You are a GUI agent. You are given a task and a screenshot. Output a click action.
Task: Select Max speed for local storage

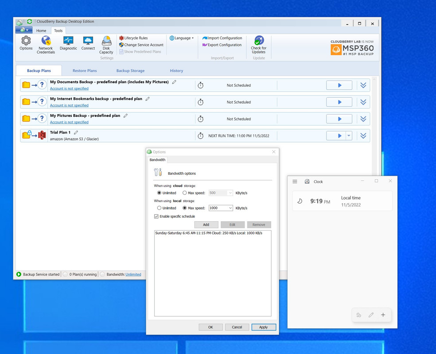(185, 208)
